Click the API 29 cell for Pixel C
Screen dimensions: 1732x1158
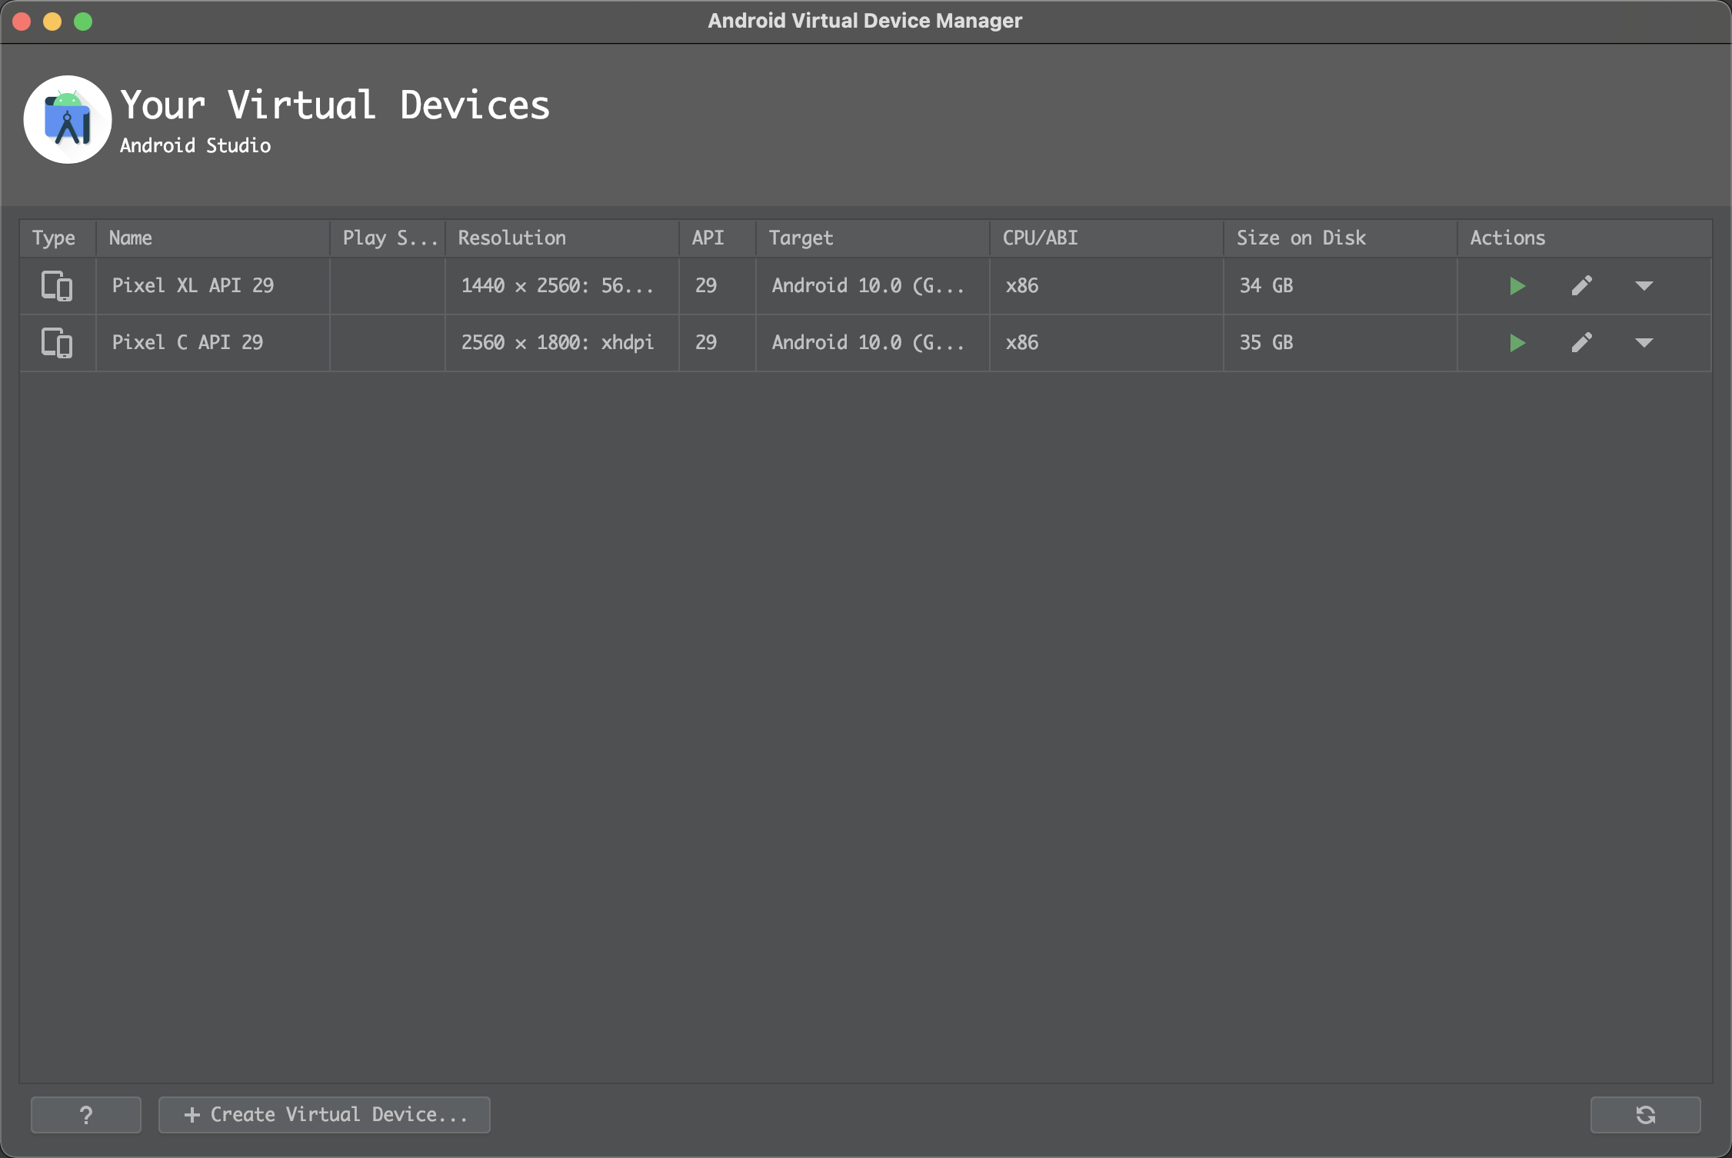[718, 343]
